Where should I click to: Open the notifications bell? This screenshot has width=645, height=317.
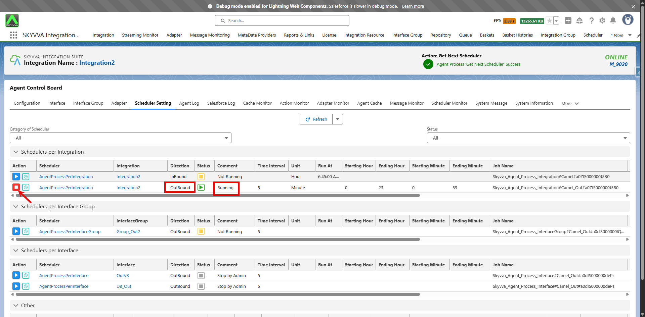pos(613,21)
